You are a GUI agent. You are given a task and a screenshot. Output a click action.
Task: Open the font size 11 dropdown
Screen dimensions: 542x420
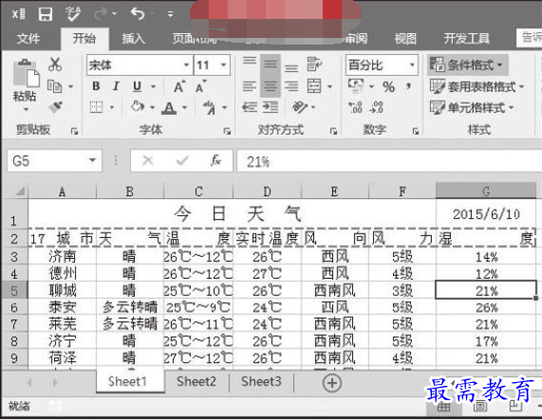(224, 64)
